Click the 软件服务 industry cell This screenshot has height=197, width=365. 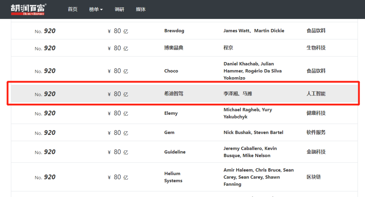point(316,133)
